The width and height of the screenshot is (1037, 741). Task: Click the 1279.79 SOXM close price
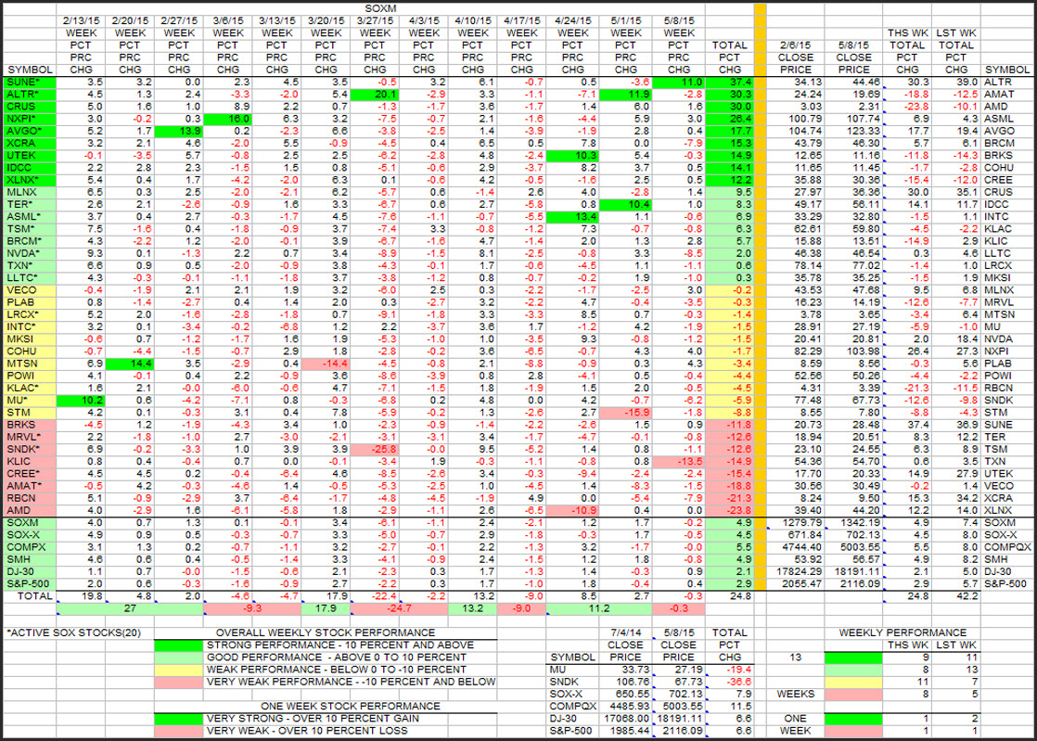click(801, 523)
